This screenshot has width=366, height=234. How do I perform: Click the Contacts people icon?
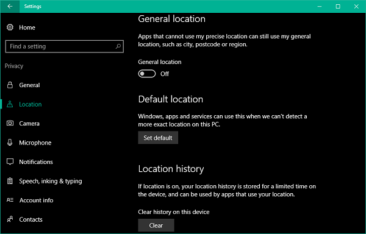10,219
